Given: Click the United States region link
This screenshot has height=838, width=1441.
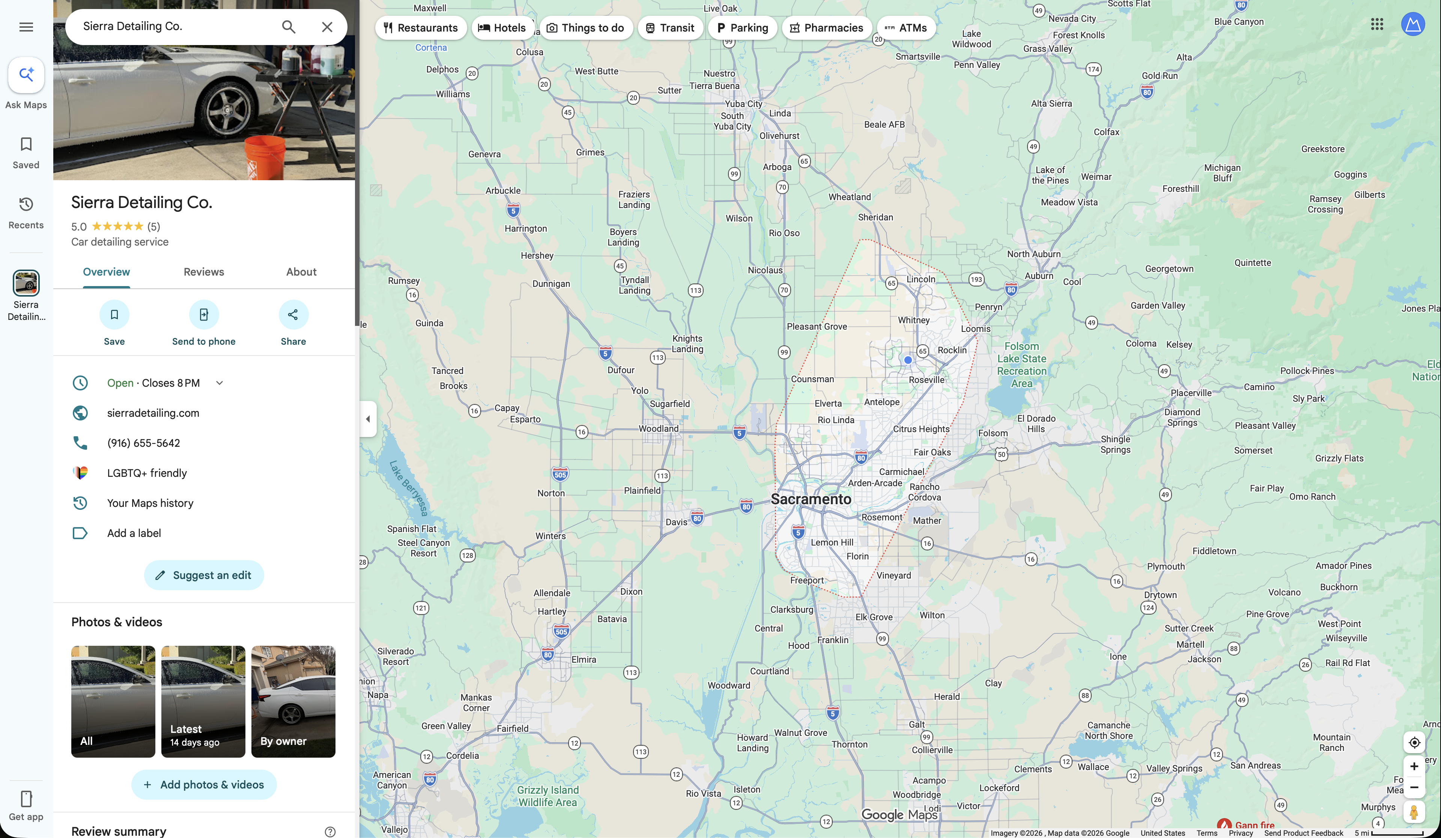Looking at the screenshot, I should [1163, 833].
